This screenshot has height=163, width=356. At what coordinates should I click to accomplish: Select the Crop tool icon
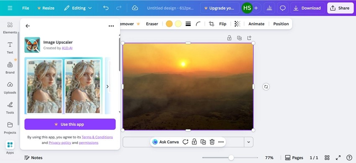point(212,24)
